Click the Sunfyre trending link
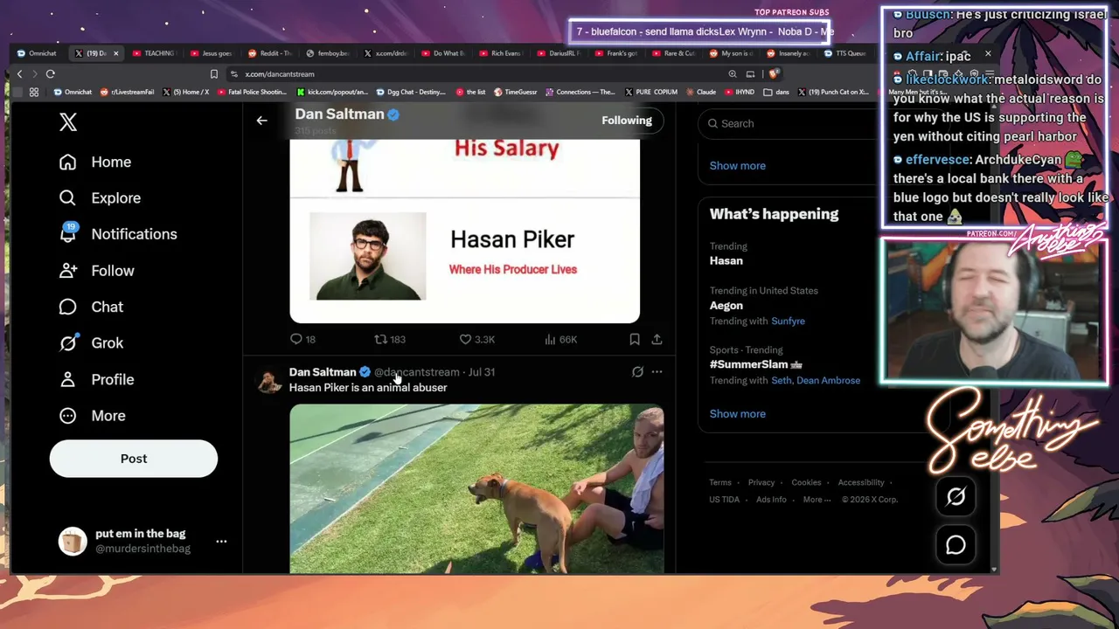The height and width of the screenshot is (629, 1119). [788, 321]
